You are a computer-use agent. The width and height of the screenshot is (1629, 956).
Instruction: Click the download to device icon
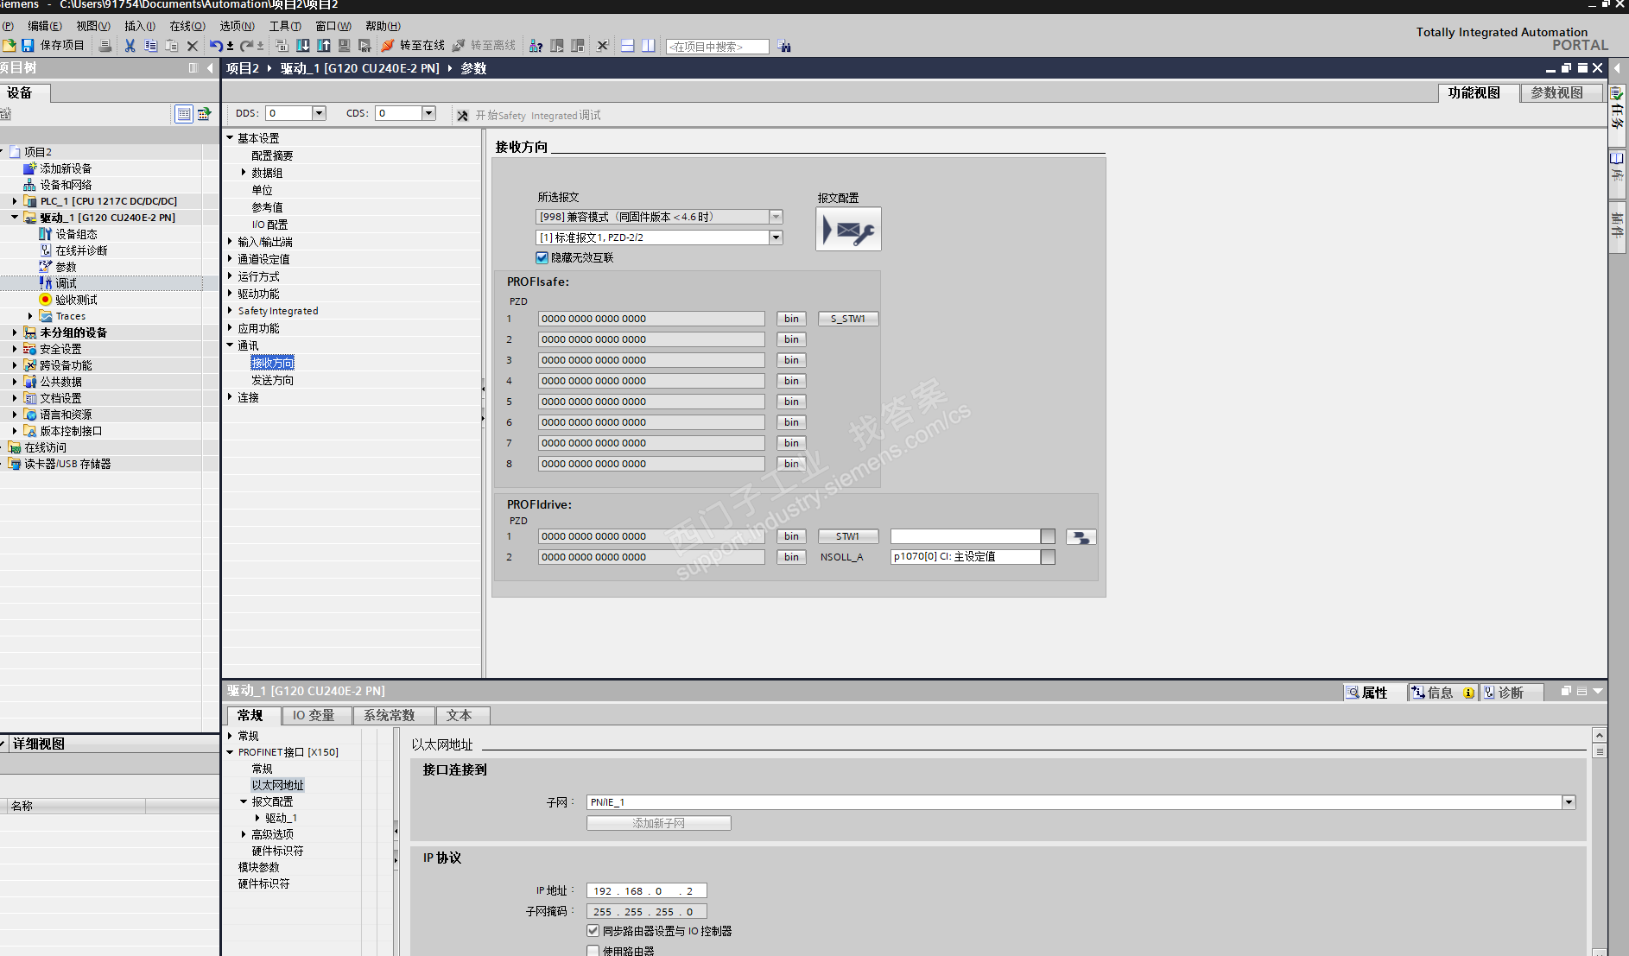[x=303, y=45]
